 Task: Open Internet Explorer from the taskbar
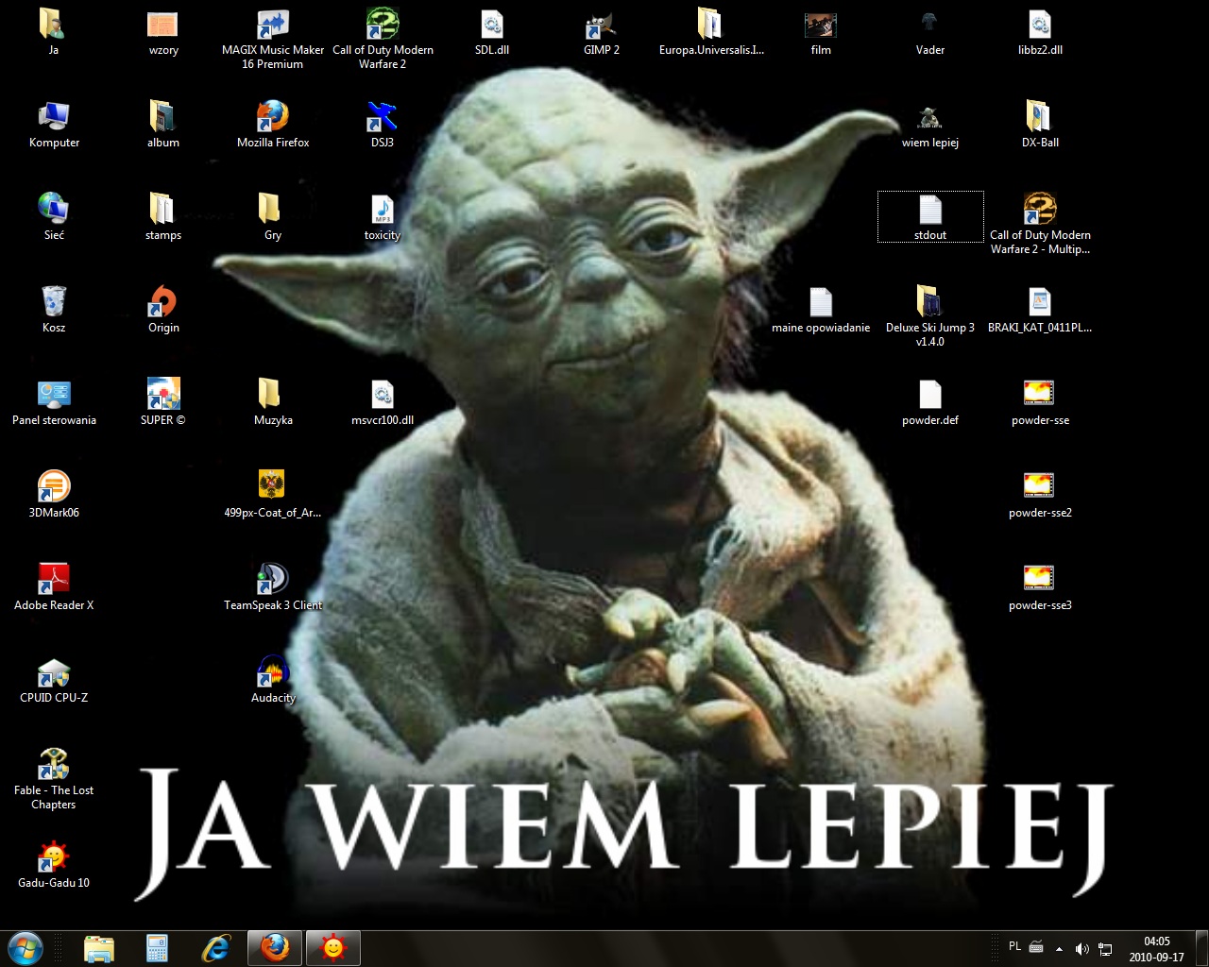coord(216,947)
